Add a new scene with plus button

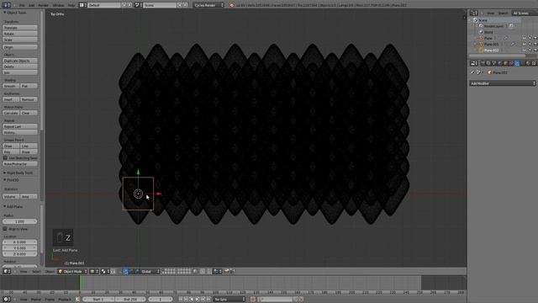(x=180, y=5)
